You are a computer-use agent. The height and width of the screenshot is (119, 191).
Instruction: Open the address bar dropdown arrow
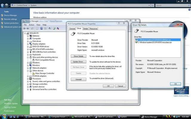click(149, 5)
